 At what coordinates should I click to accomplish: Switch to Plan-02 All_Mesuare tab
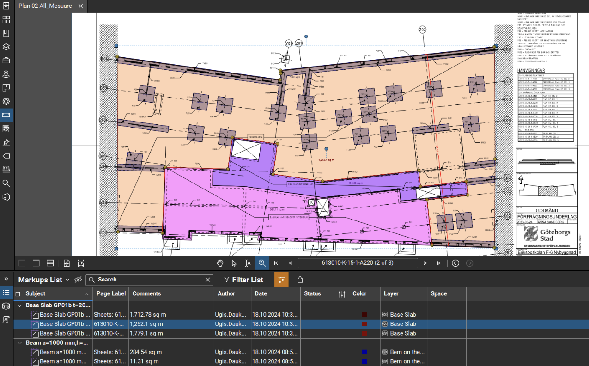pos(45,6)
